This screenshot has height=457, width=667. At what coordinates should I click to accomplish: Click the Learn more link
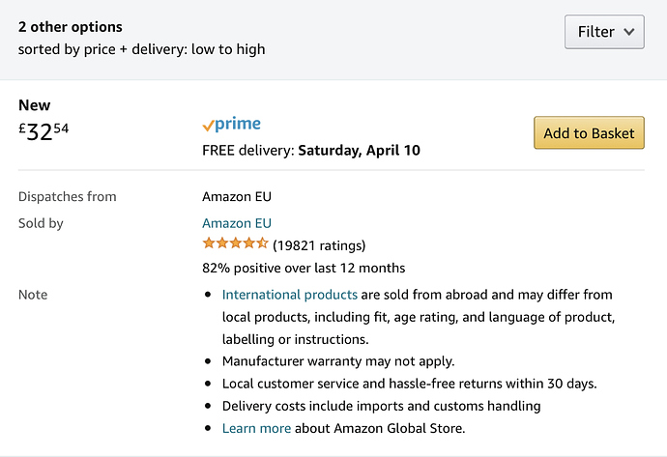click(x=256, y=428)
